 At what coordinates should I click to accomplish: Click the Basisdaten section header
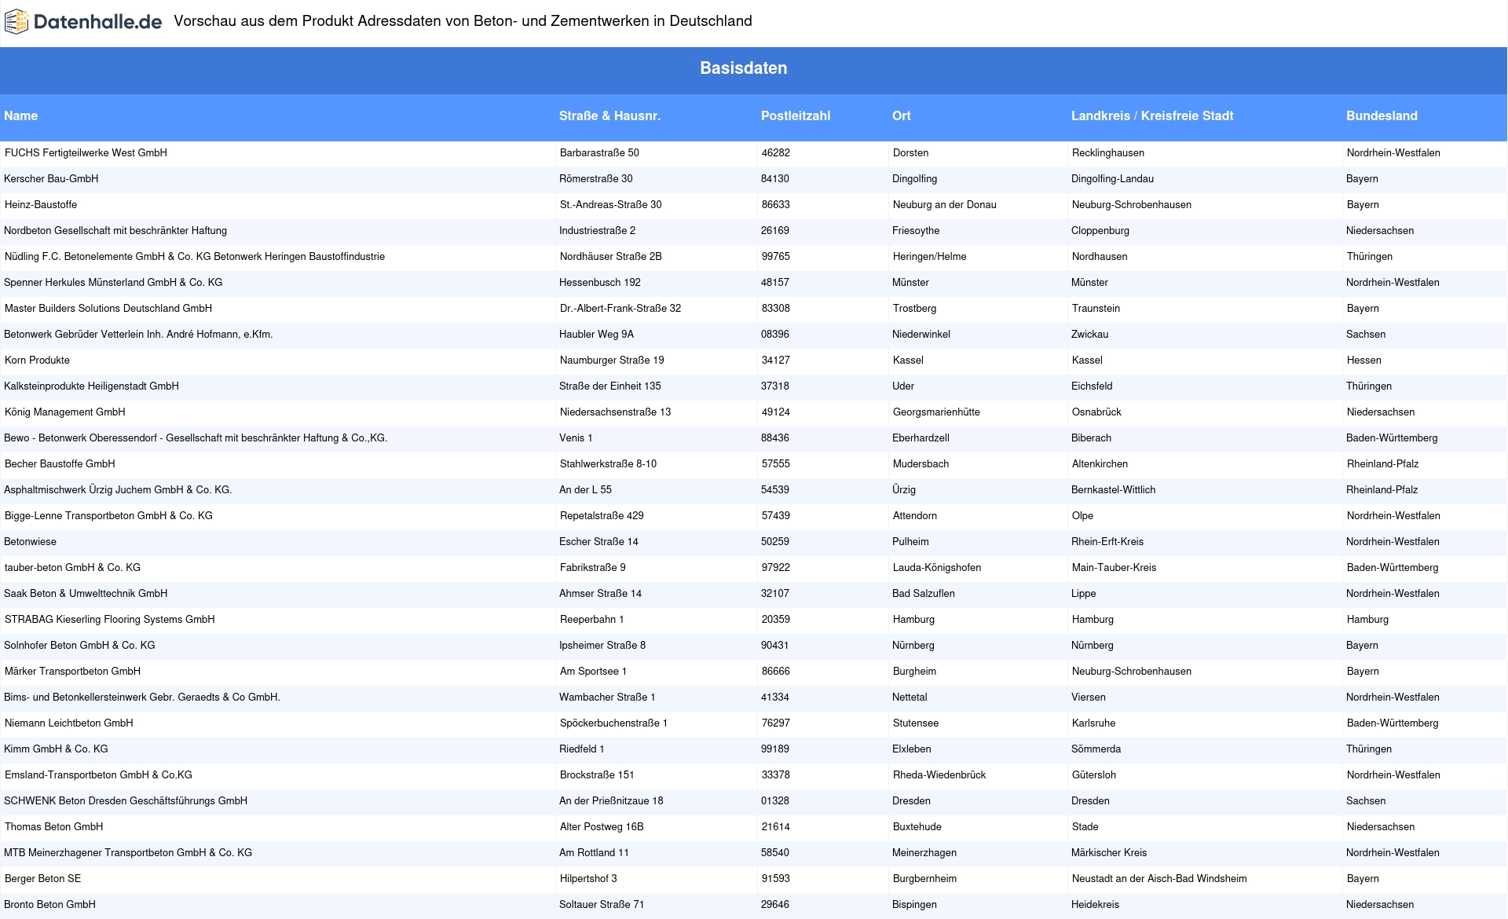coord(743,68)
